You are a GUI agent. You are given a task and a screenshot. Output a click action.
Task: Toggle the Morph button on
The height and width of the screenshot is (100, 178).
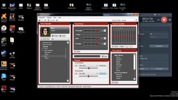tap(55, 36)
